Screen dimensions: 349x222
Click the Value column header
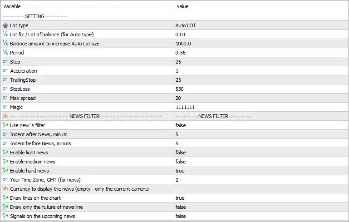(182, 6)
